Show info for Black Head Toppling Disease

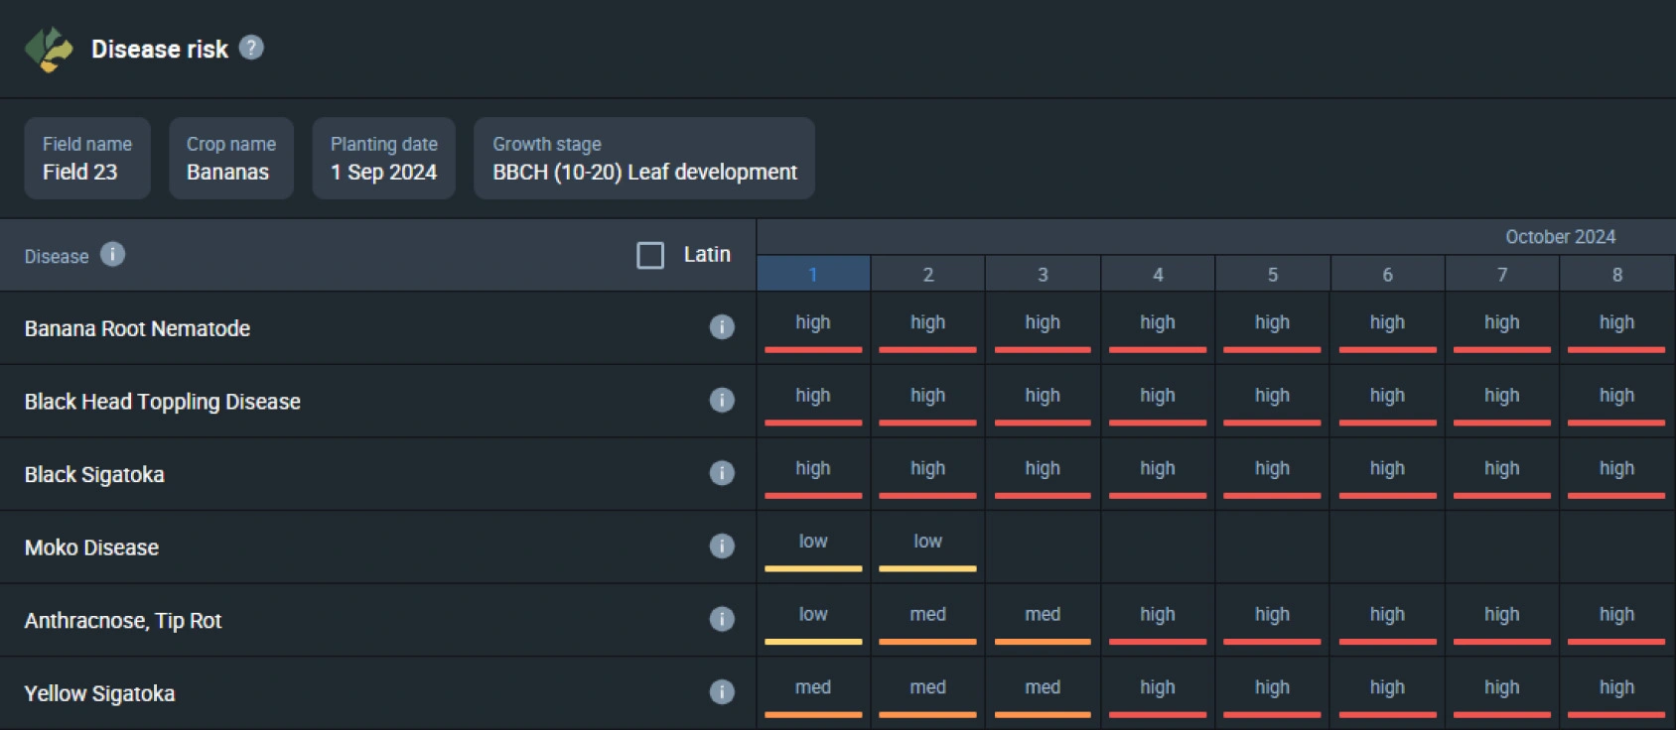pyautogui.click(x=722, y=400)
